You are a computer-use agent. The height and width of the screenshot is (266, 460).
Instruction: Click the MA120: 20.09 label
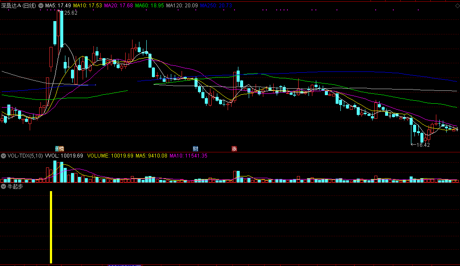click(182, 6)
